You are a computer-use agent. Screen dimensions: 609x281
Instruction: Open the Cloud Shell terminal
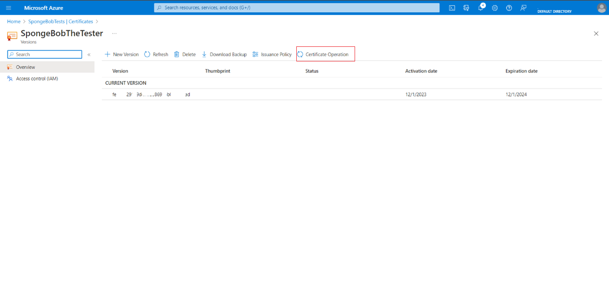[x=452, y=8]
